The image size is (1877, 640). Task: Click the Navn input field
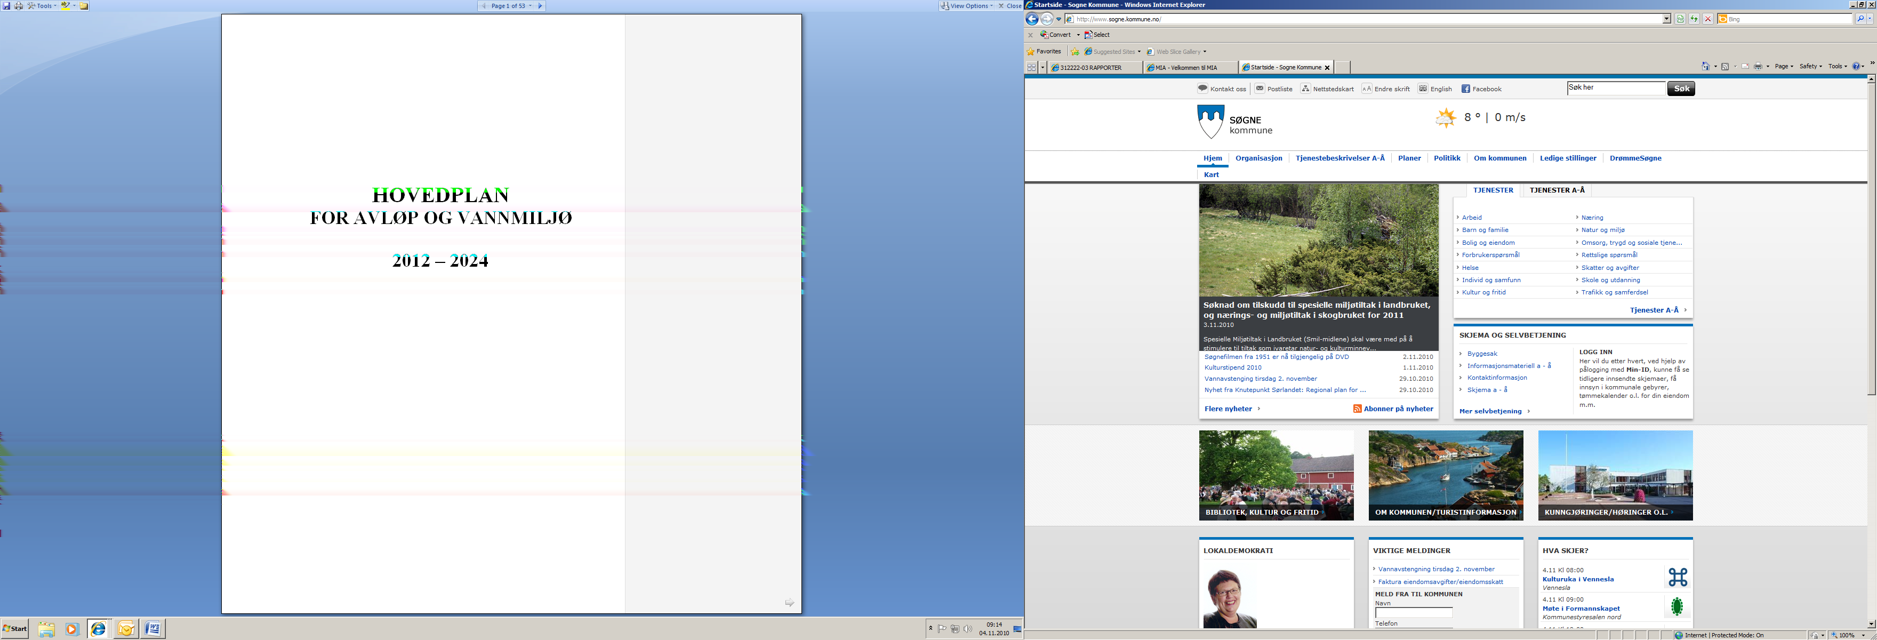pyautogui.click(x=1414, y=613)
